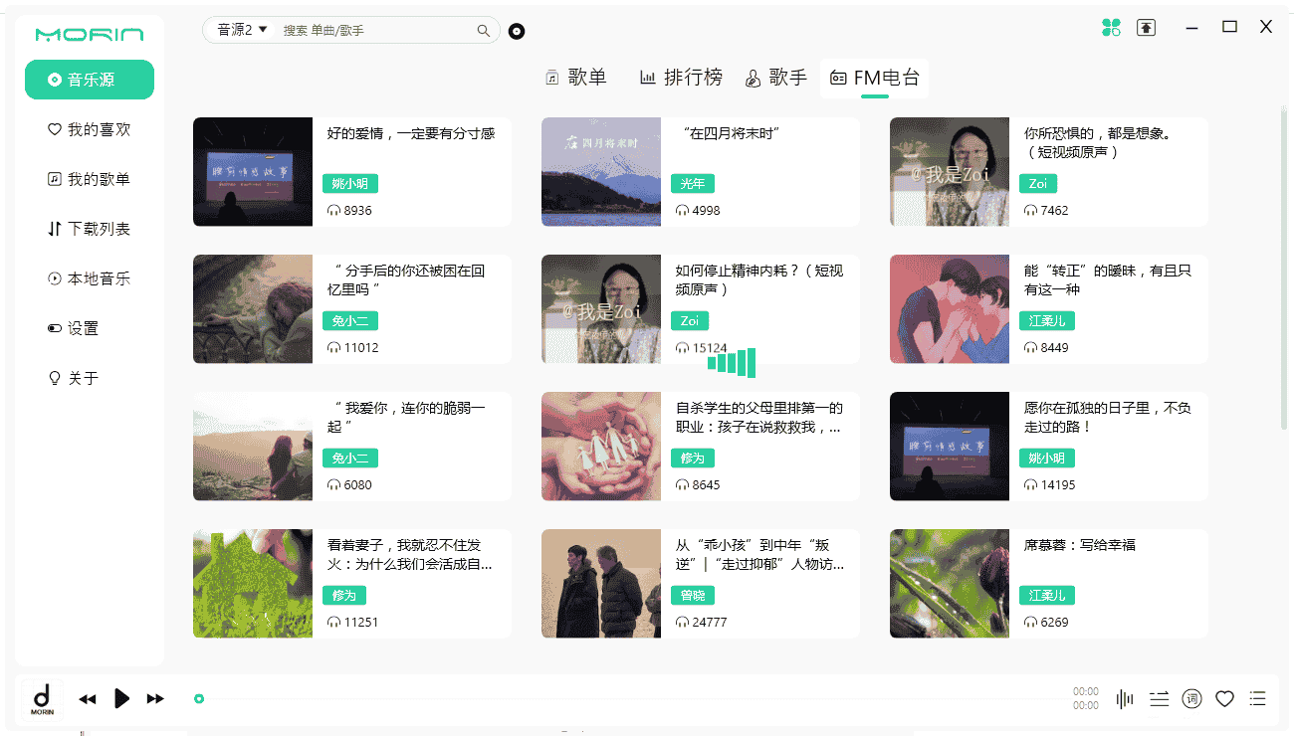This screenshot has height=736, width=1294.
Task: Open the title 你所恐惧的，都是想象
Action: coord(1097,142)
